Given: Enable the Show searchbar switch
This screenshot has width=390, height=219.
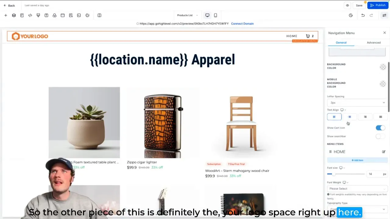Looking at the screenshot, I should point(380,136).
